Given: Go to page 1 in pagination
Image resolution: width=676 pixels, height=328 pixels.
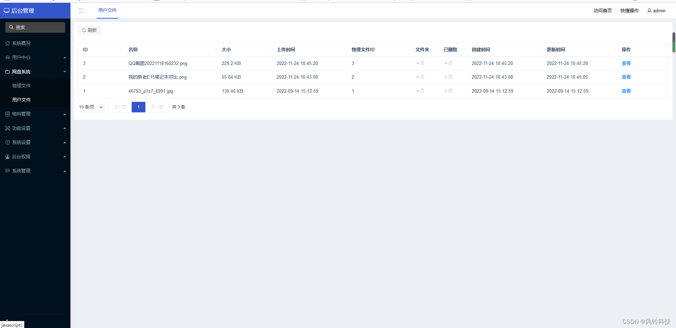Looking at the screenshot, I should click(x=138, y=107).
